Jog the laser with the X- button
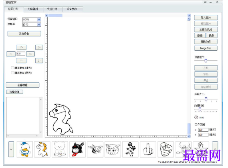Viewport: 228px width, 168px height. [11, 54]
